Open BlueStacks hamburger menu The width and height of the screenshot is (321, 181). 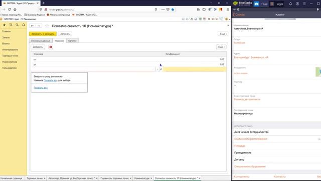(304, 4)
